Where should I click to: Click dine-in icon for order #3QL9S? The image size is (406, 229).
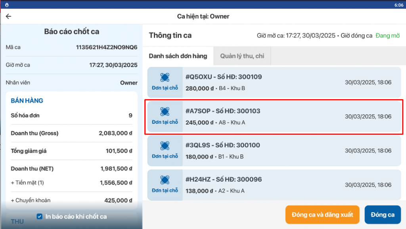tap(165, 146)
